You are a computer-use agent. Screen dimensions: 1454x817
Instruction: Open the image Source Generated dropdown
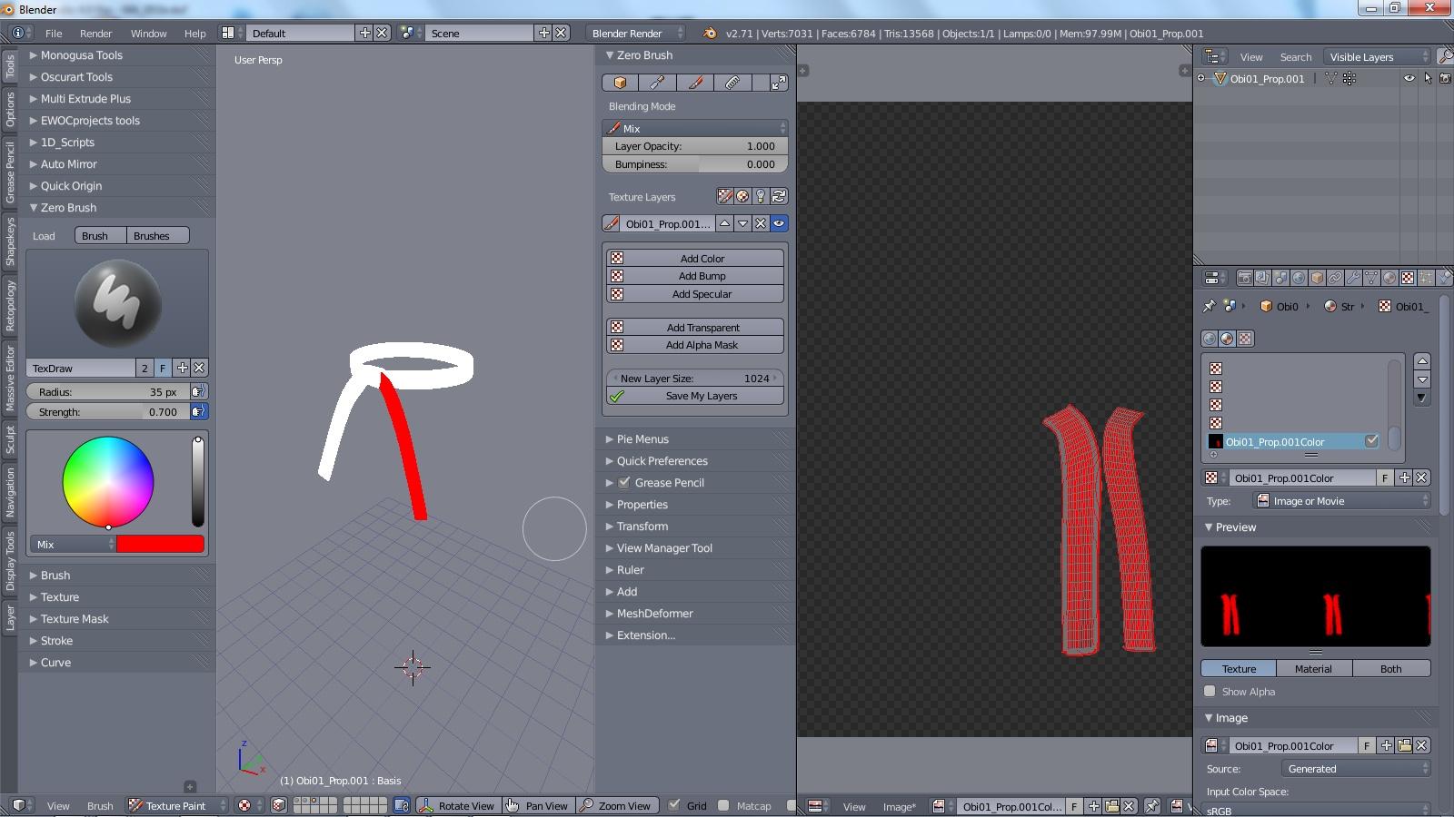point(1355,769)
